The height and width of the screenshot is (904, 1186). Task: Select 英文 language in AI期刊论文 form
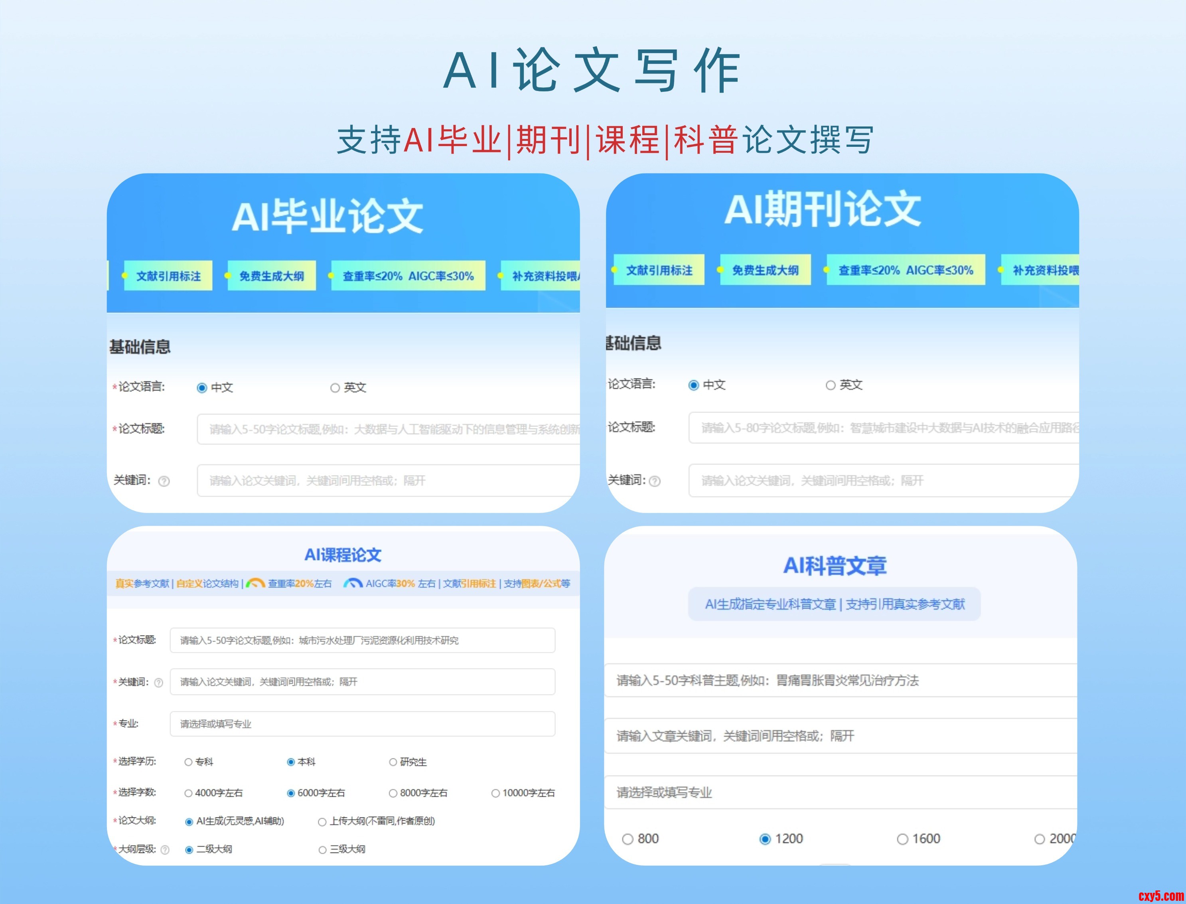click(830, 385)
